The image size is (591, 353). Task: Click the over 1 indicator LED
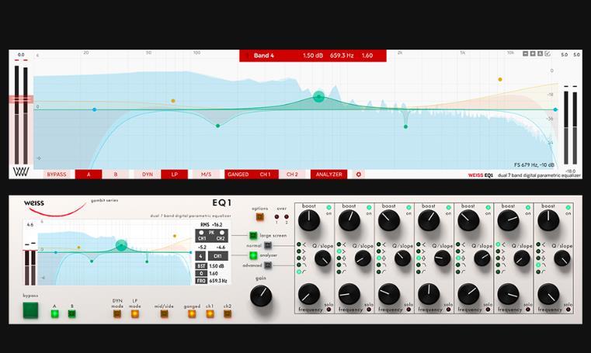tap(276, 217)
